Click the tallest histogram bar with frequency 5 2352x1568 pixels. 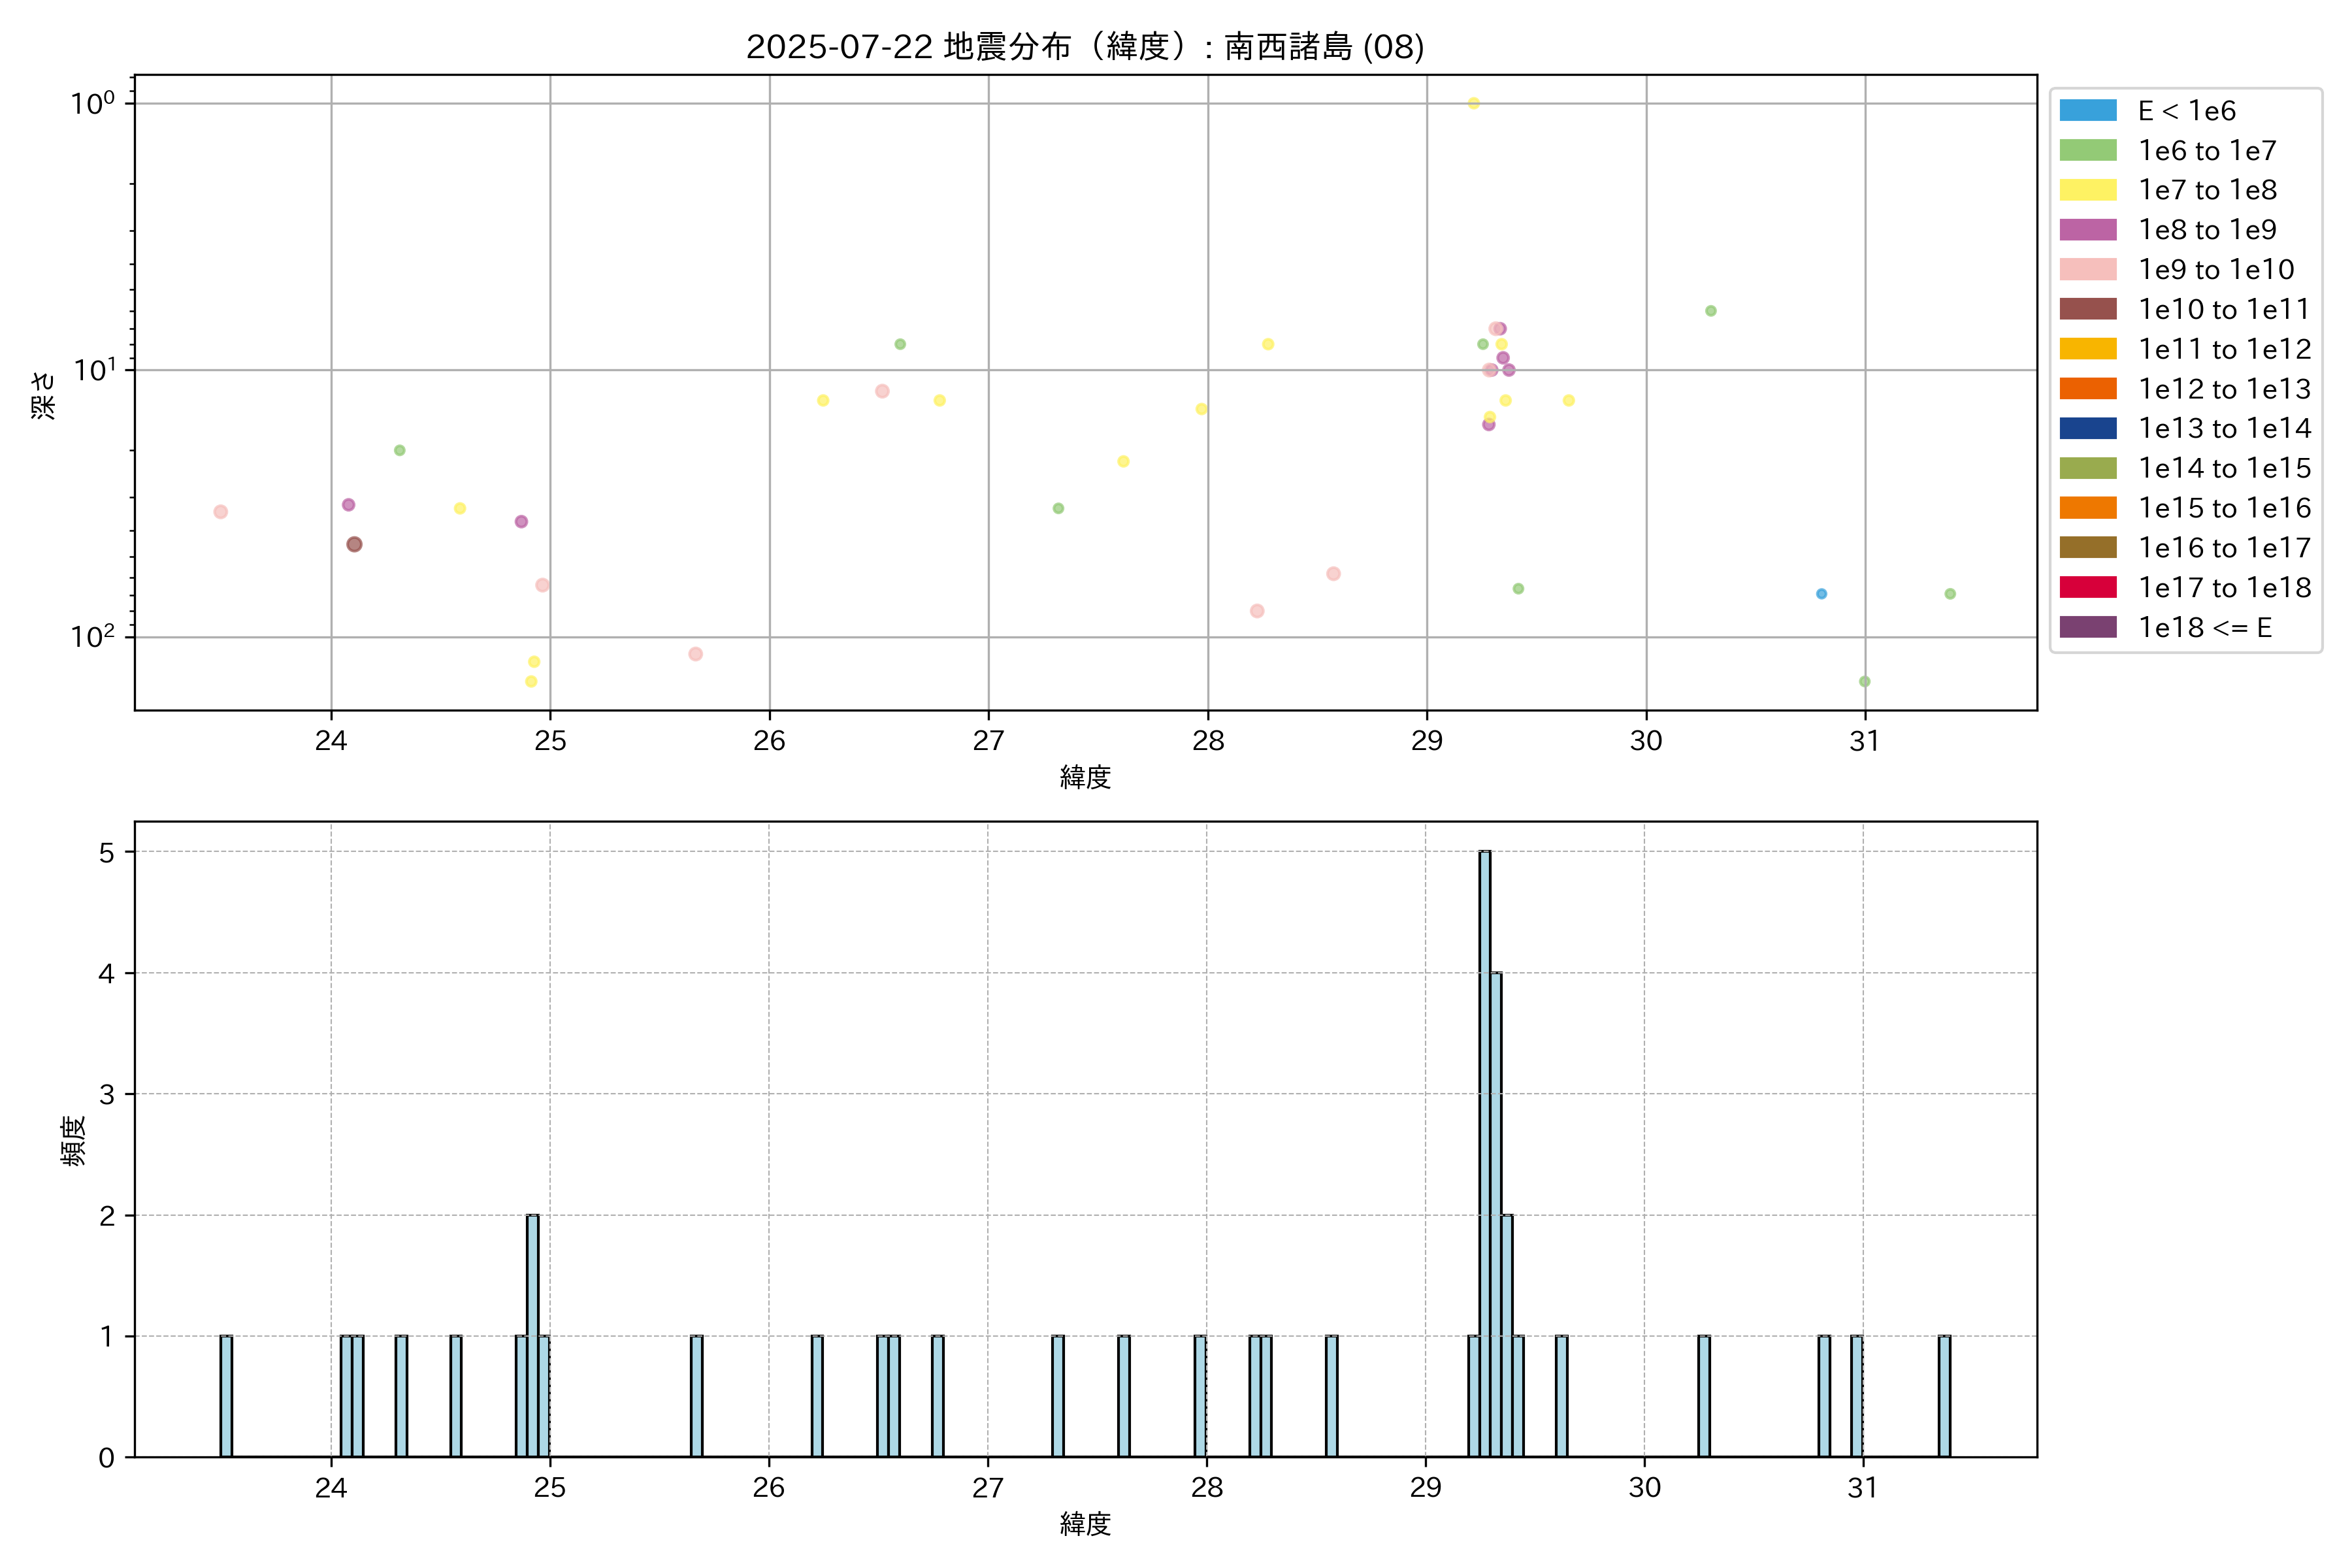1485,1150
